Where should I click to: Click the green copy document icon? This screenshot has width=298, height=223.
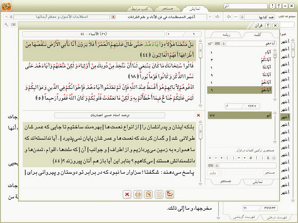pyautogui.click(x=148, y=194)
